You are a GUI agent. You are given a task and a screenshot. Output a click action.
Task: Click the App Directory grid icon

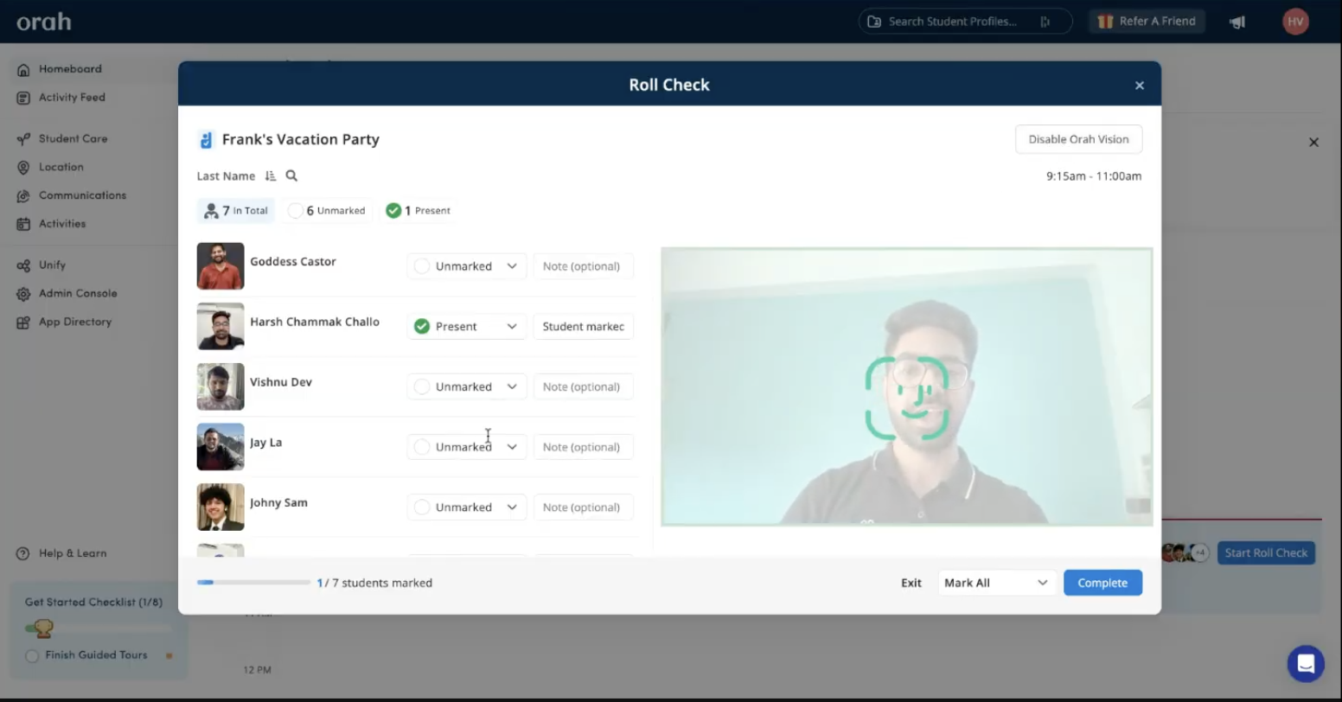click(x=23, y=322)
